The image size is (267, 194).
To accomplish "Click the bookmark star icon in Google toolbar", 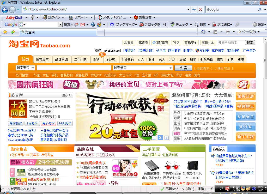I will coord(112,25).
